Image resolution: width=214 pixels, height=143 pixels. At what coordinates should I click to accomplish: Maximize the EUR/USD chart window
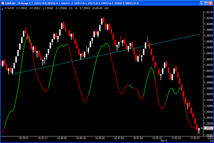pyautogui.click(x=206, y=3)
